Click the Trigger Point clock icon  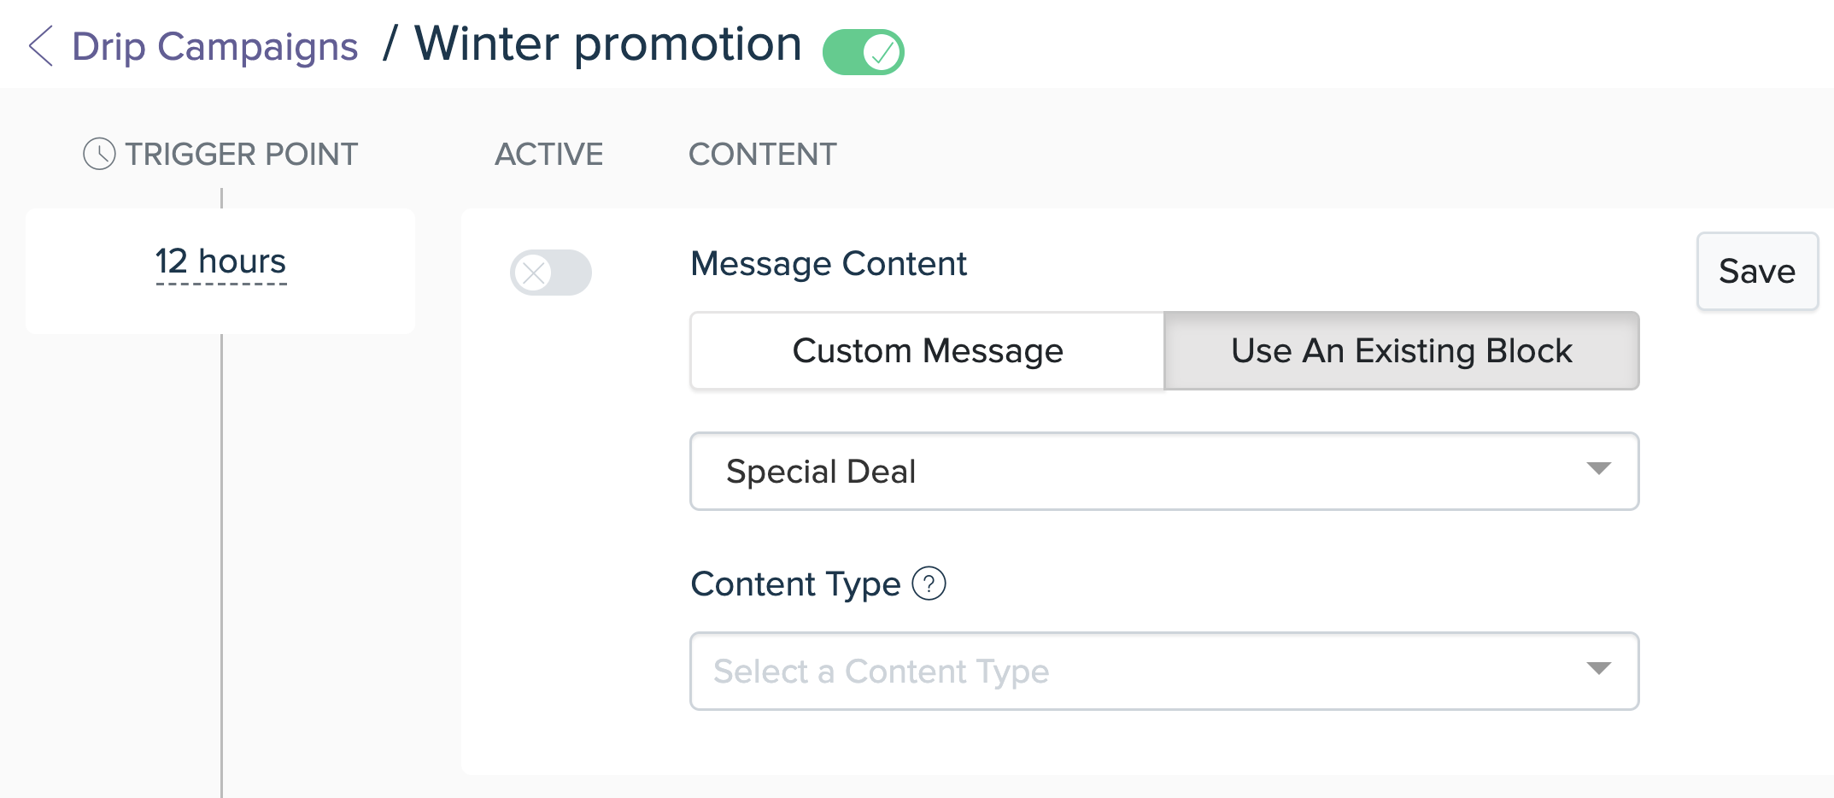click(99, 155)
